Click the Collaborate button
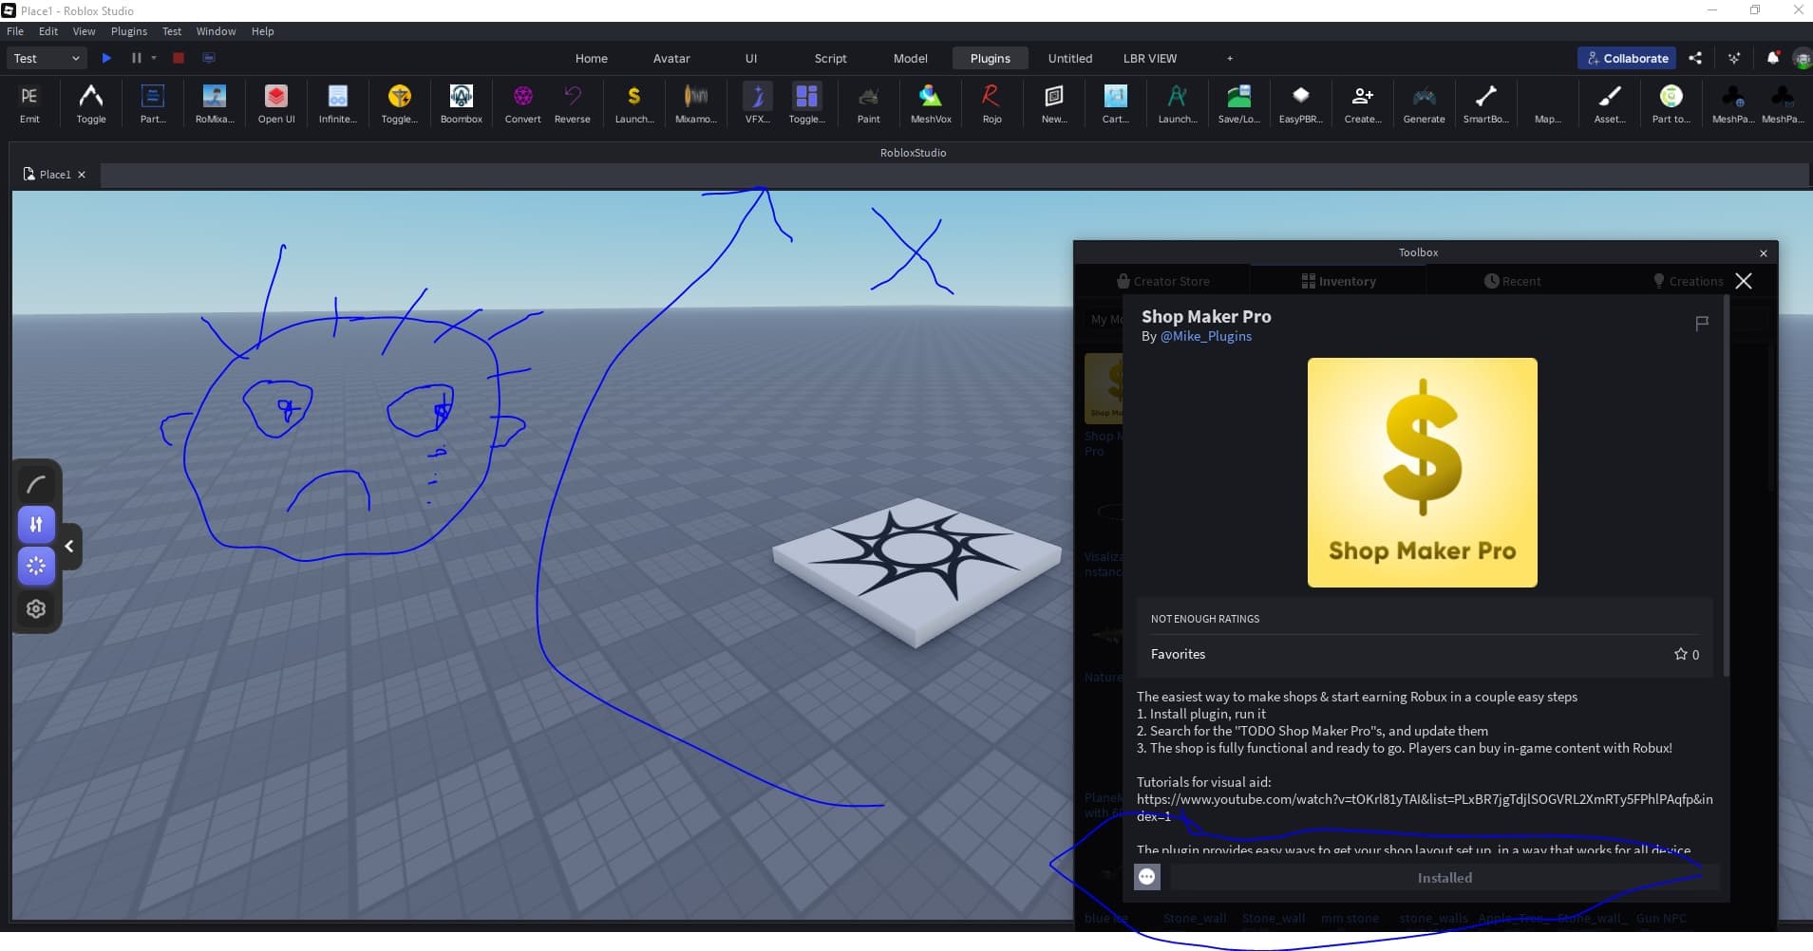The image size is (1813, 951). [1627, 58]
